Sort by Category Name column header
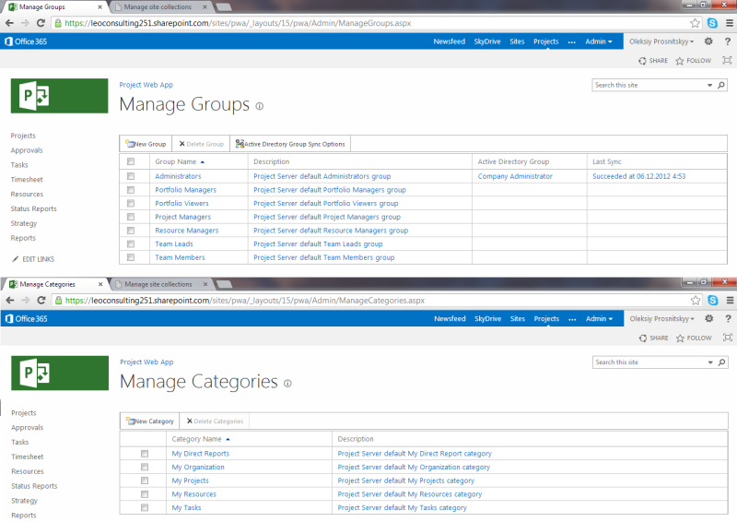737x522 pixels. click(196, 439)
